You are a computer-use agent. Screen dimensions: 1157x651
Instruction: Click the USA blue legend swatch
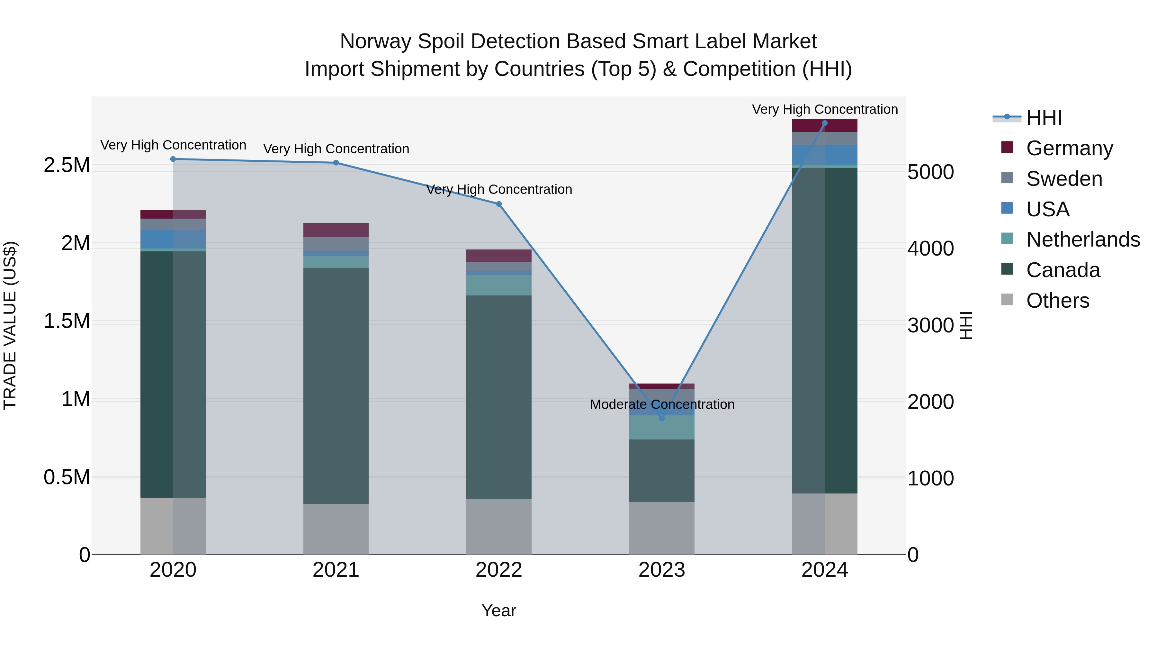coord(1007,208)
